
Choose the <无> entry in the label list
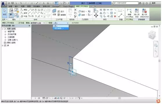(61, 26)
